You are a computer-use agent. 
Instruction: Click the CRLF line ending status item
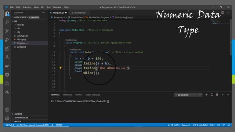(x=212, y=125)
